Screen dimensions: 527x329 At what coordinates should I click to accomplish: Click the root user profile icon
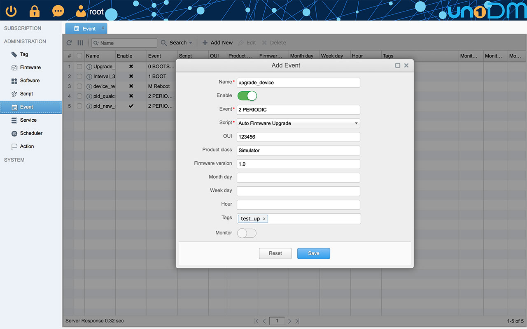point(82,12)
